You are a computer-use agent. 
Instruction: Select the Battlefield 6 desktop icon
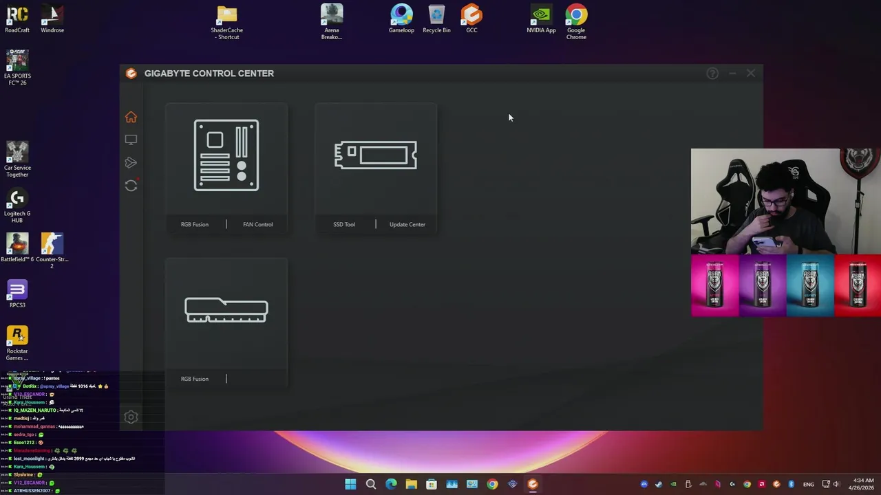point(17,248)
